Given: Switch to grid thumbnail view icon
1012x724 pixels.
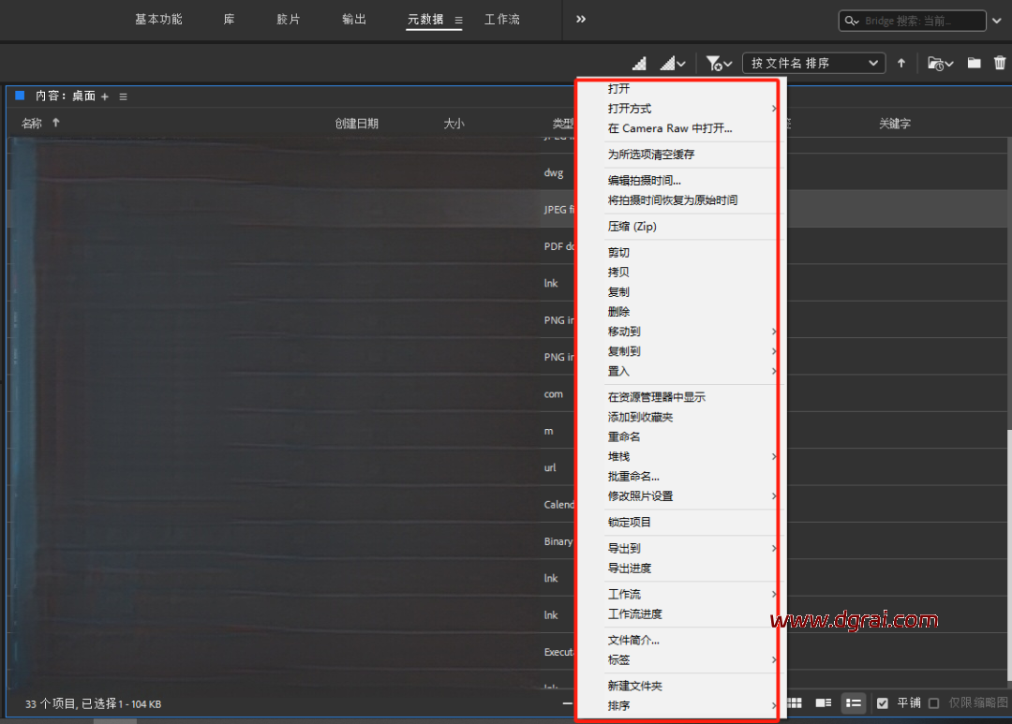Looking at the screenshot, I should tap(795, 702).
